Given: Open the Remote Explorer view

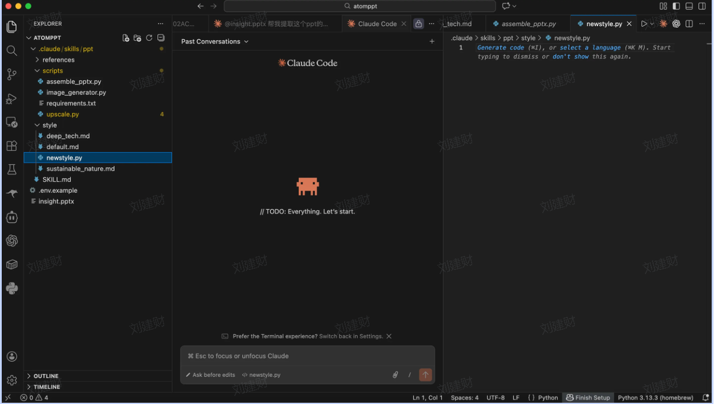Looking at the screenshot, I should pyautogui.click(x=12, y=122).
